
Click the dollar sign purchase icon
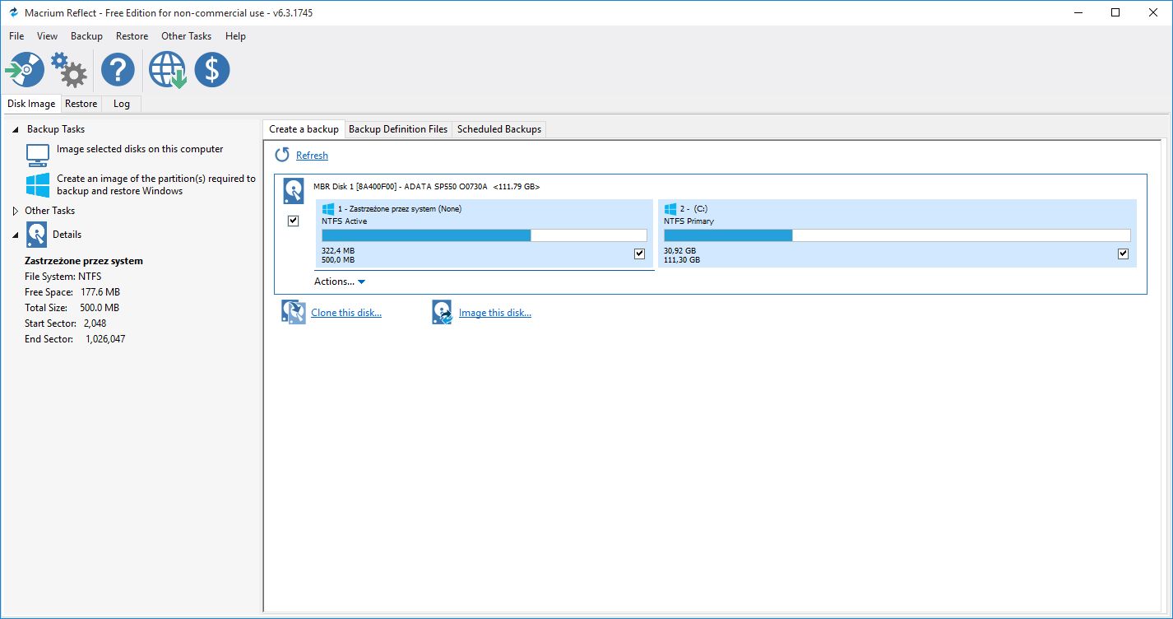pyautogui.click(x=212, y=70)
